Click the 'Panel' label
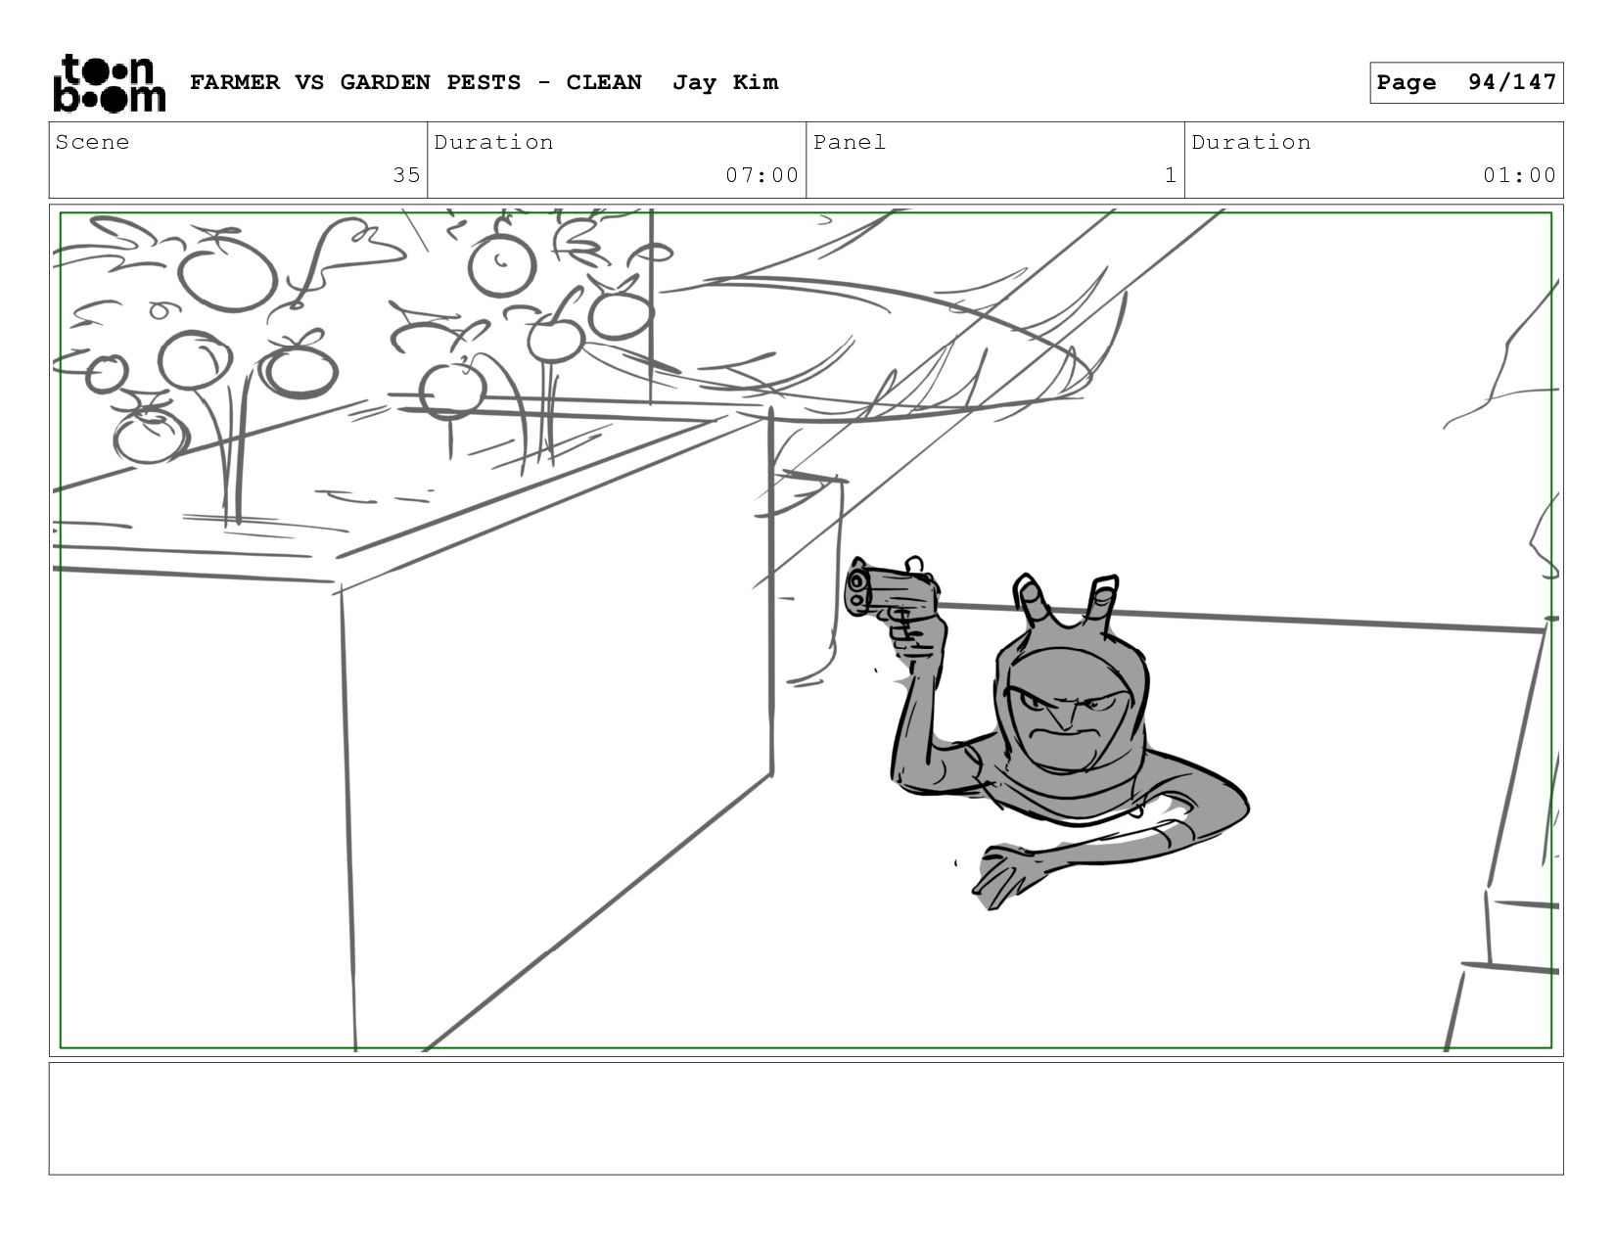The image size is (1615, 1248). pyautogui.click(x=850, y=142)
